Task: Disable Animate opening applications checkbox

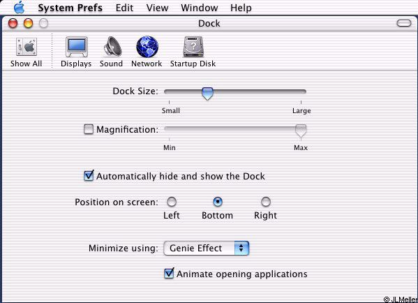Action: click(x=169, y=274)
